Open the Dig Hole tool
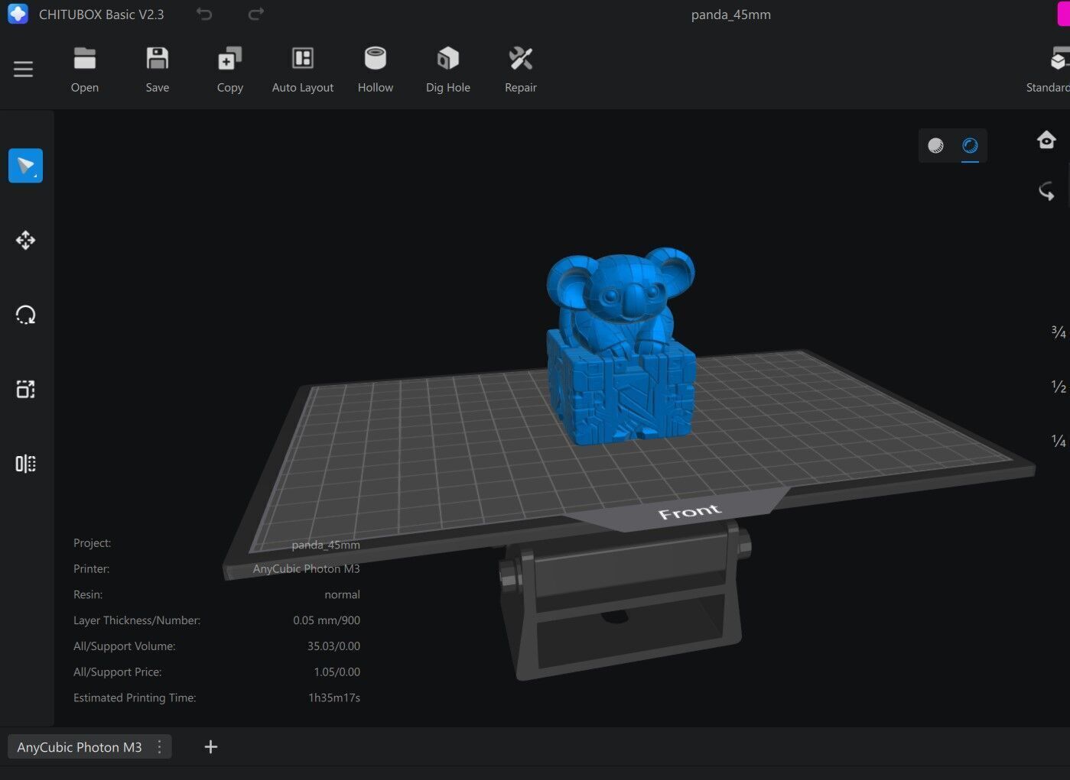This screenshot has width=1070, height=780. click(448, 70)
